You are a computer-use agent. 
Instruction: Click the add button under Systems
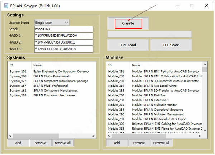[19, 143]
